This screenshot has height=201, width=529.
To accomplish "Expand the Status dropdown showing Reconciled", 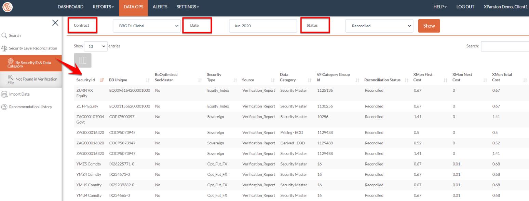I will click(x=379, y=26).
